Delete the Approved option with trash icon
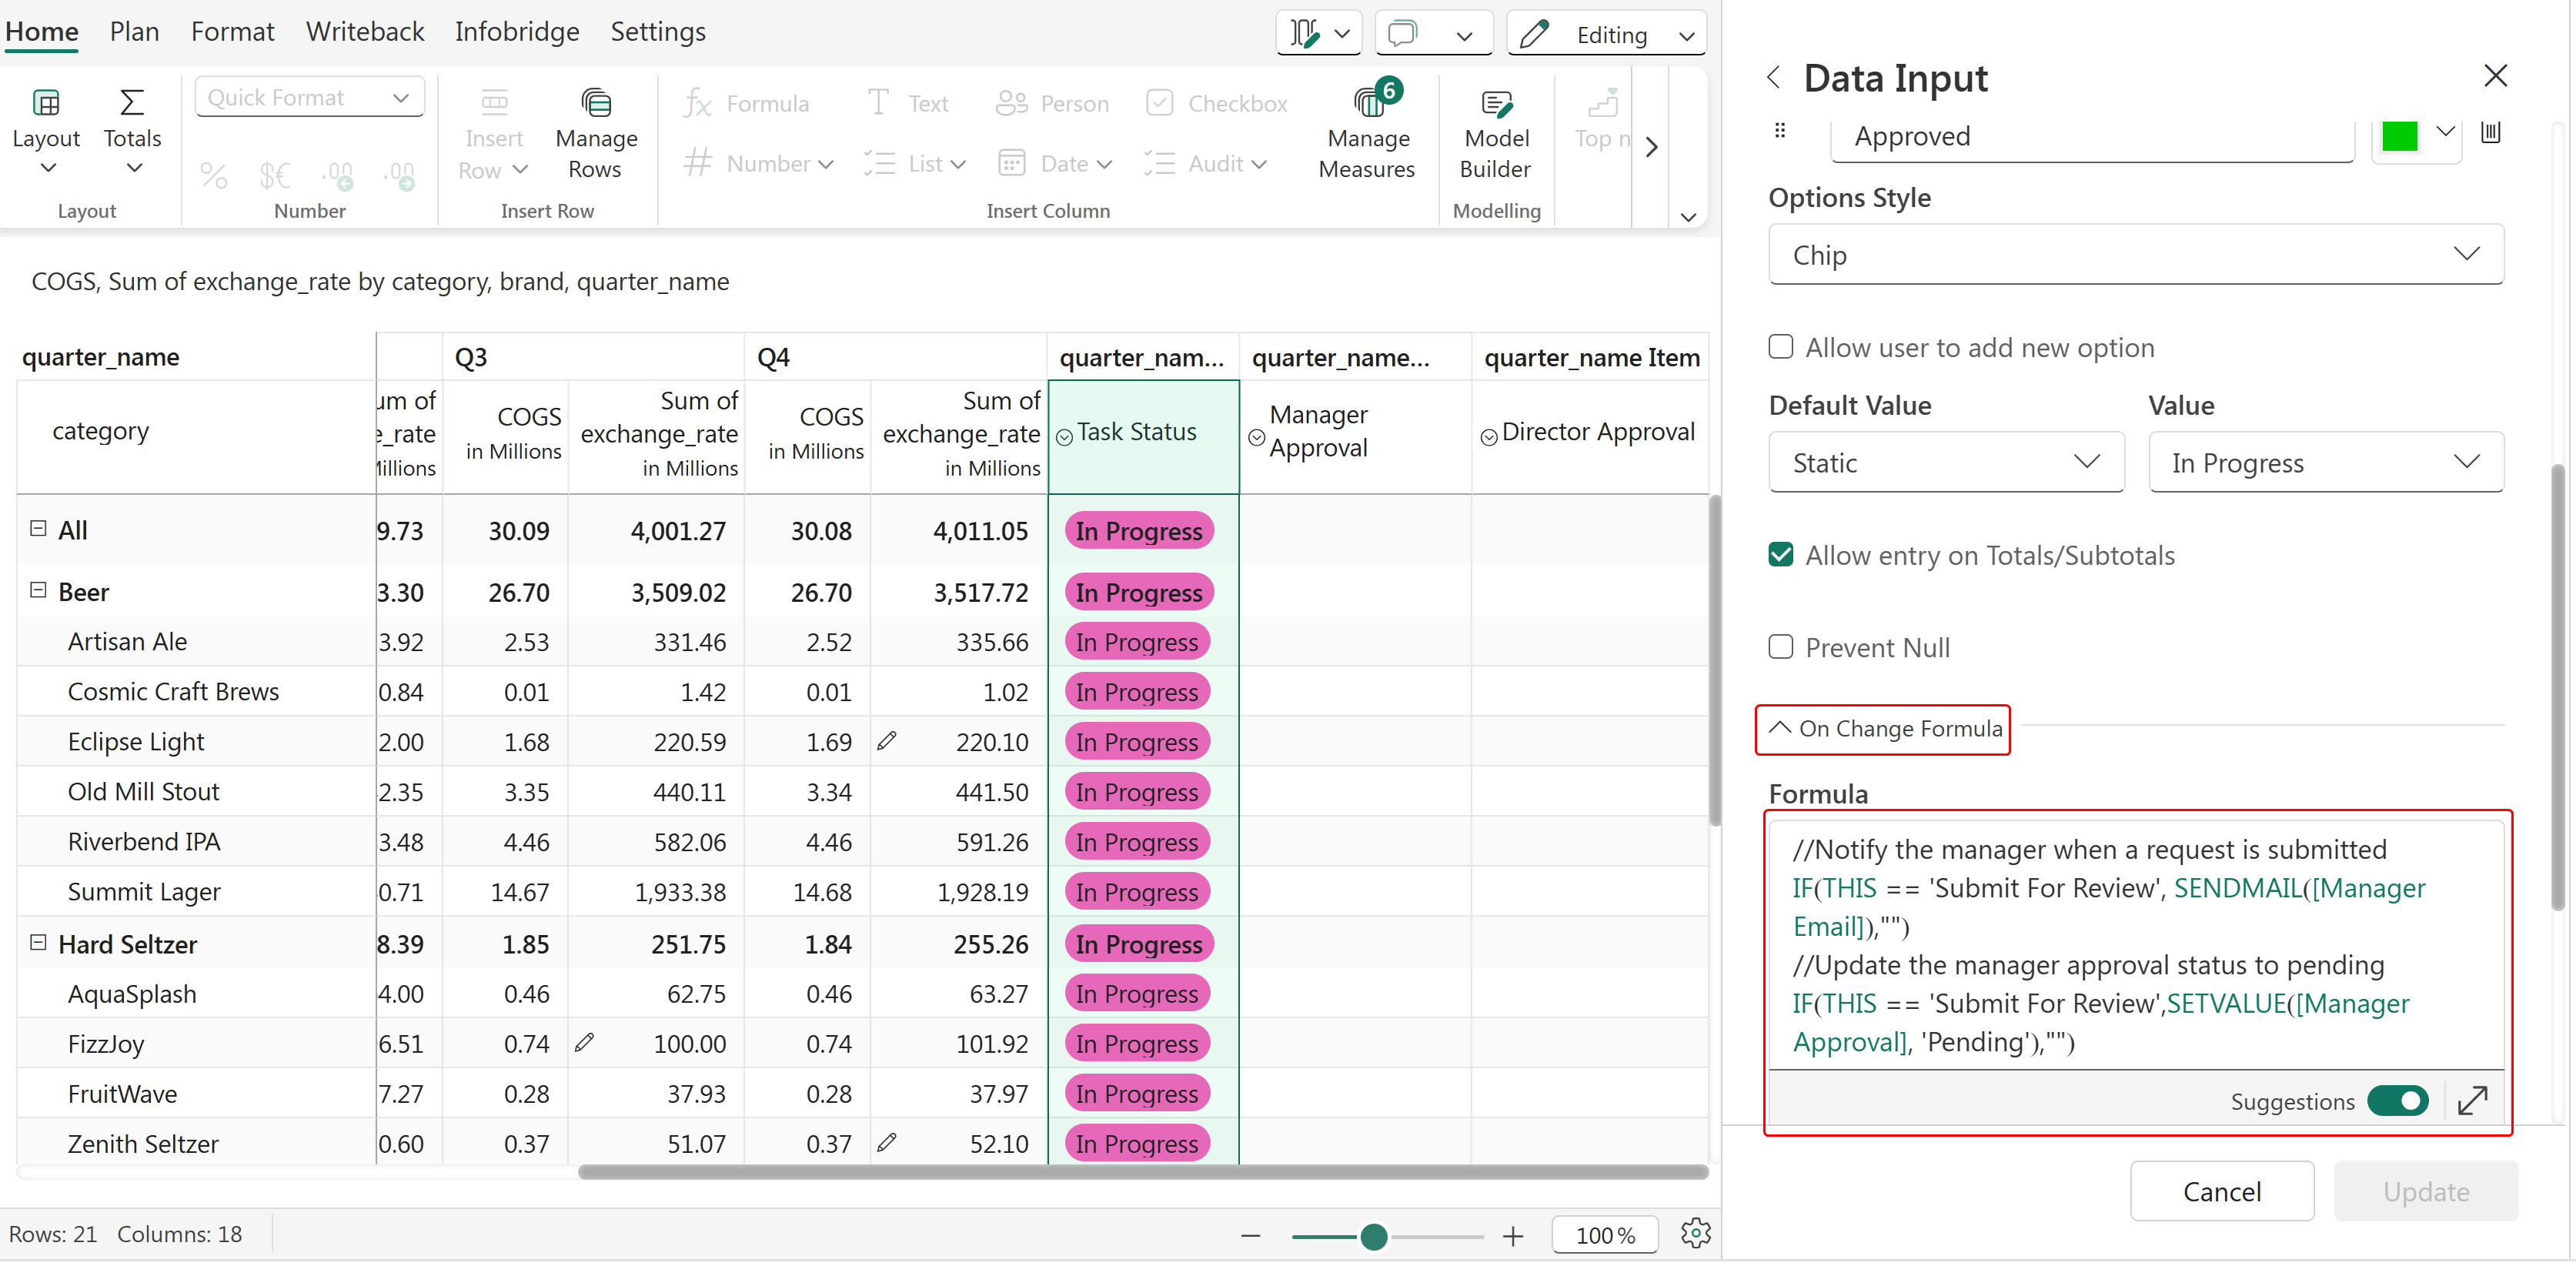This screenshot has width=2576, height=1266. (x=2490, y=132)
